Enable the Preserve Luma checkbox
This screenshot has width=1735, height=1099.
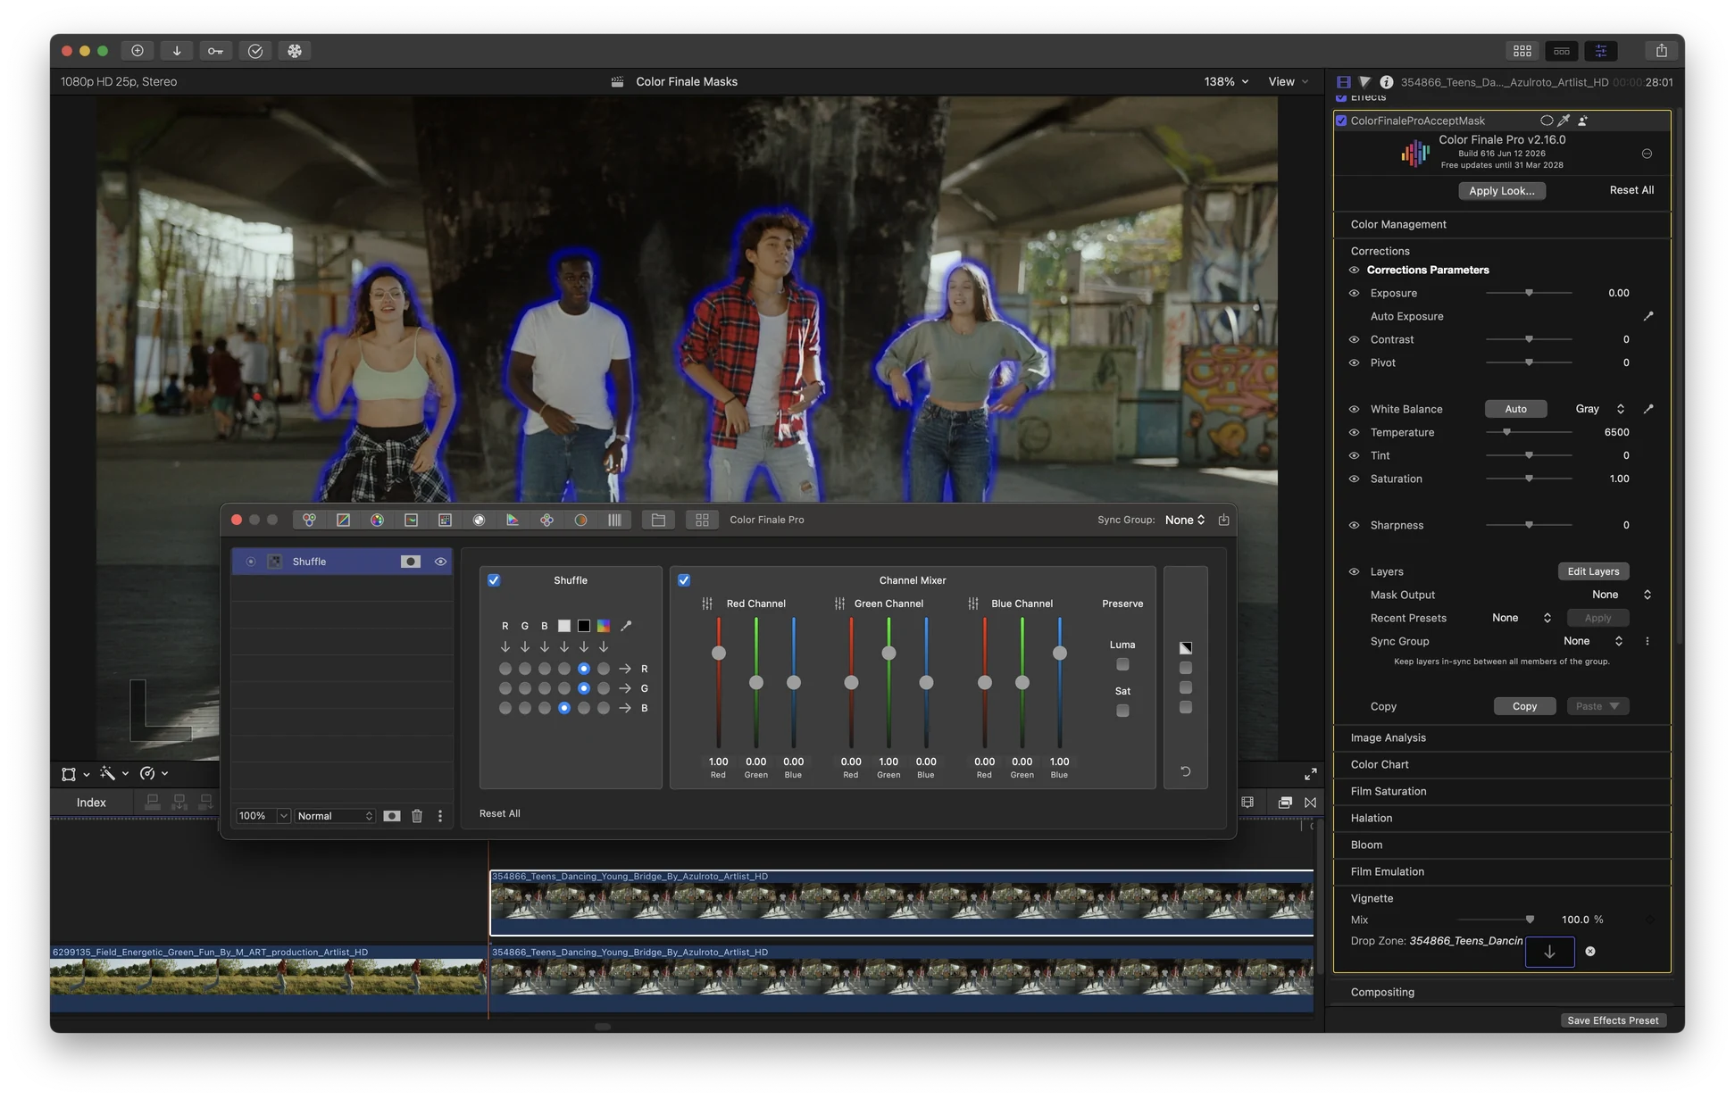click(1122, 664)
